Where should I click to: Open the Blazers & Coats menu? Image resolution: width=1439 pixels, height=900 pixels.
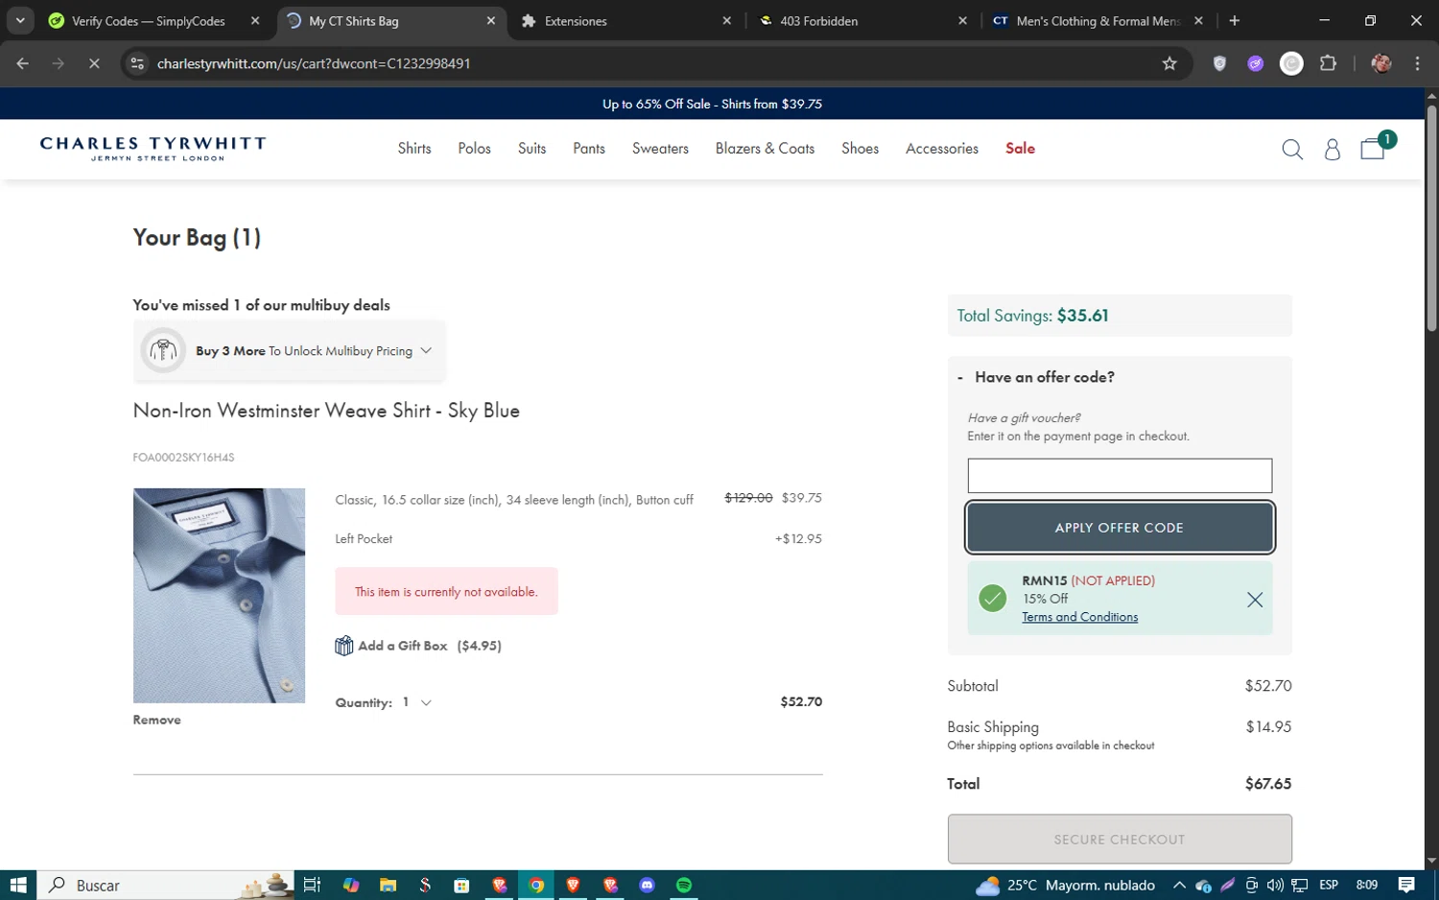pyautogui.click(x=765, y=149)
